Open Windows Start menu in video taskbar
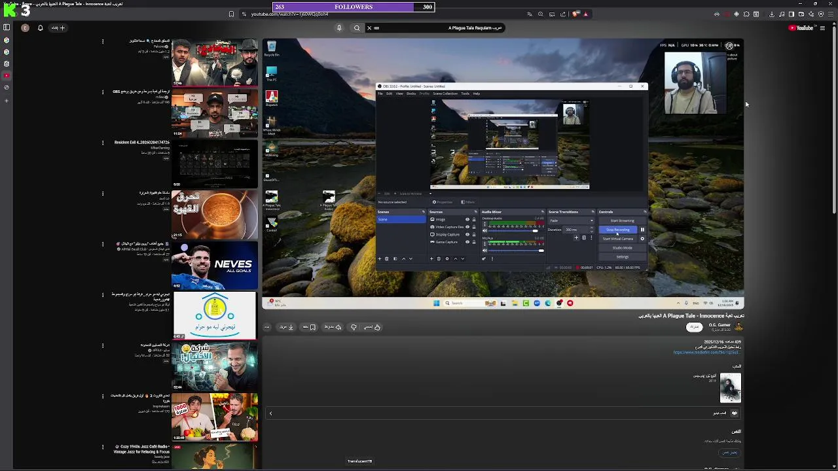 tap(436, 303)
